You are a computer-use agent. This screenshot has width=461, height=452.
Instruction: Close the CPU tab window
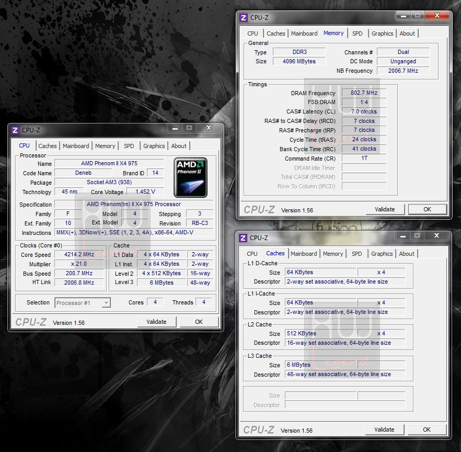click(x=209, y=128)
